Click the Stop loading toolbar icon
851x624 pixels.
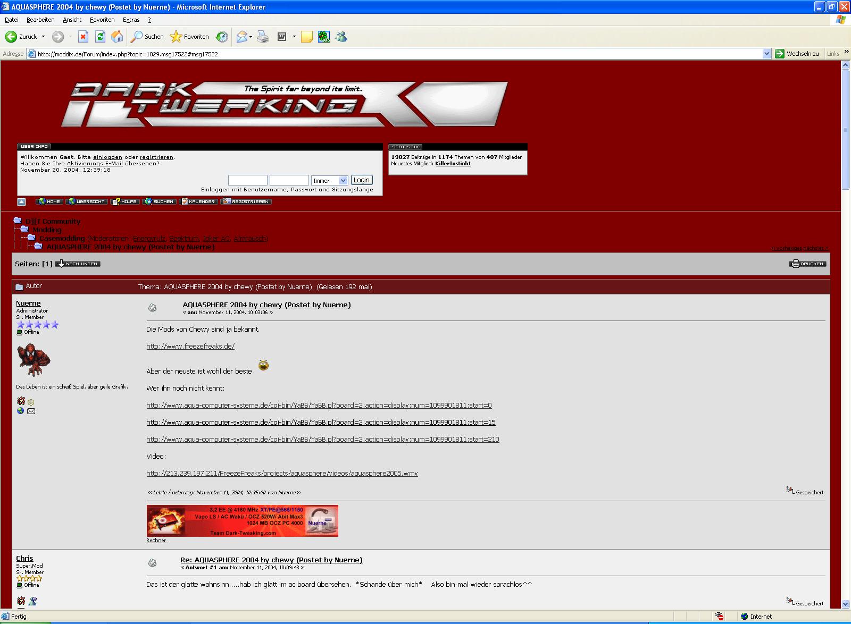click(83, 37)
